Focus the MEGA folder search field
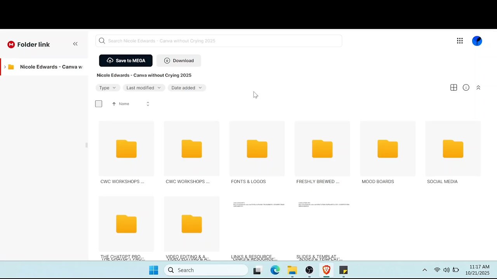The image size is (497, 279). pyautogui.click(x=219, y=41)
